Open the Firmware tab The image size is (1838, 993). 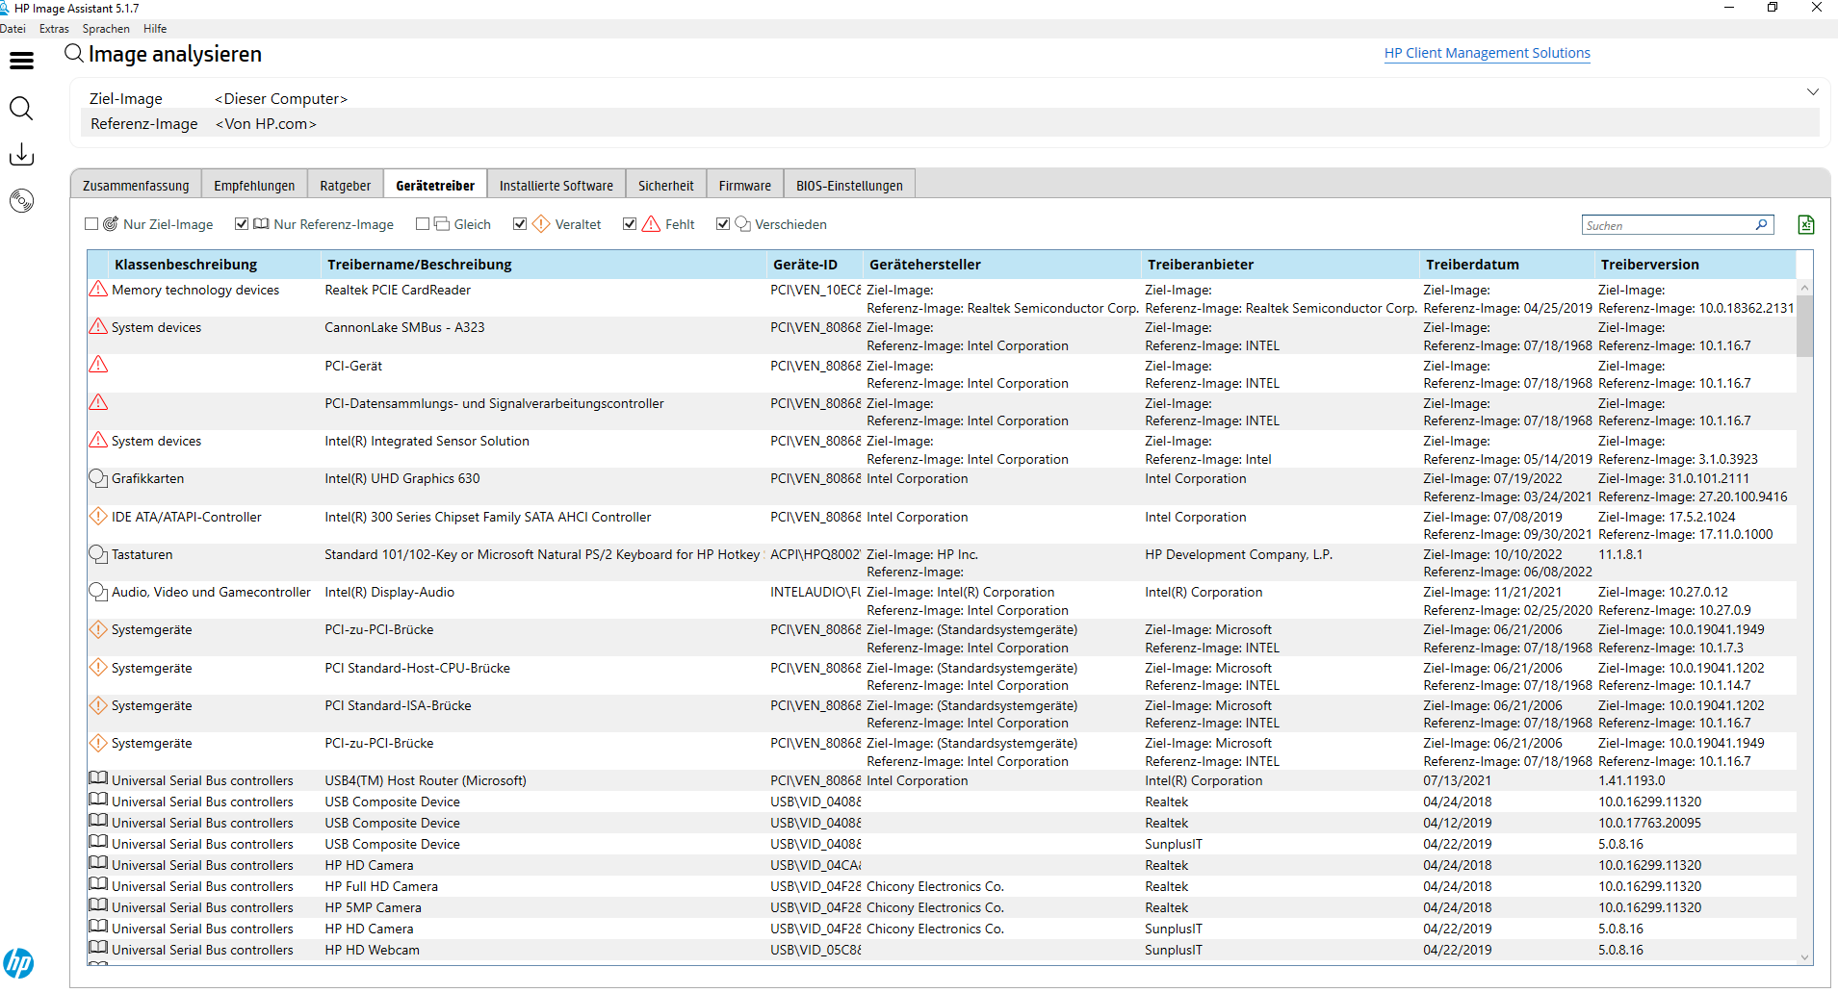(x=745, y=185)
